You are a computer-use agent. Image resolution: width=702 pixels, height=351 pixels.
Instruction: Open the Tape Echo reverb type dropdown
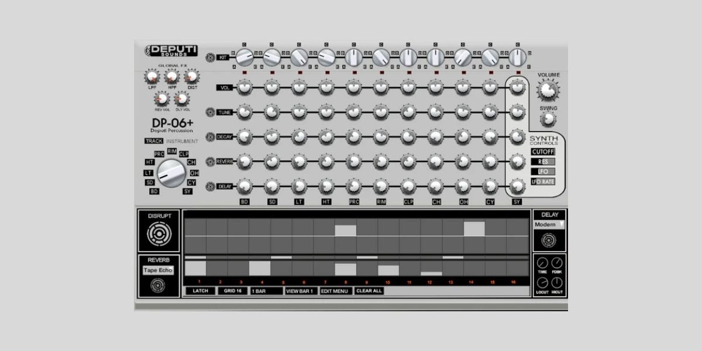coord(158,270)
